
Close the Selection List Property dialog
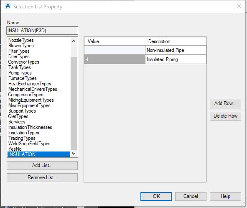tap(239, 6)
